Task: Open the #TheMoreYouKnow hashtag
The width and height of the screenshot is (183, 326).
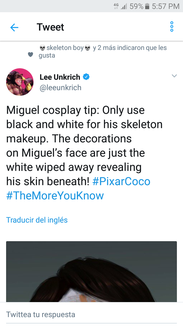Action: [55, 196]
